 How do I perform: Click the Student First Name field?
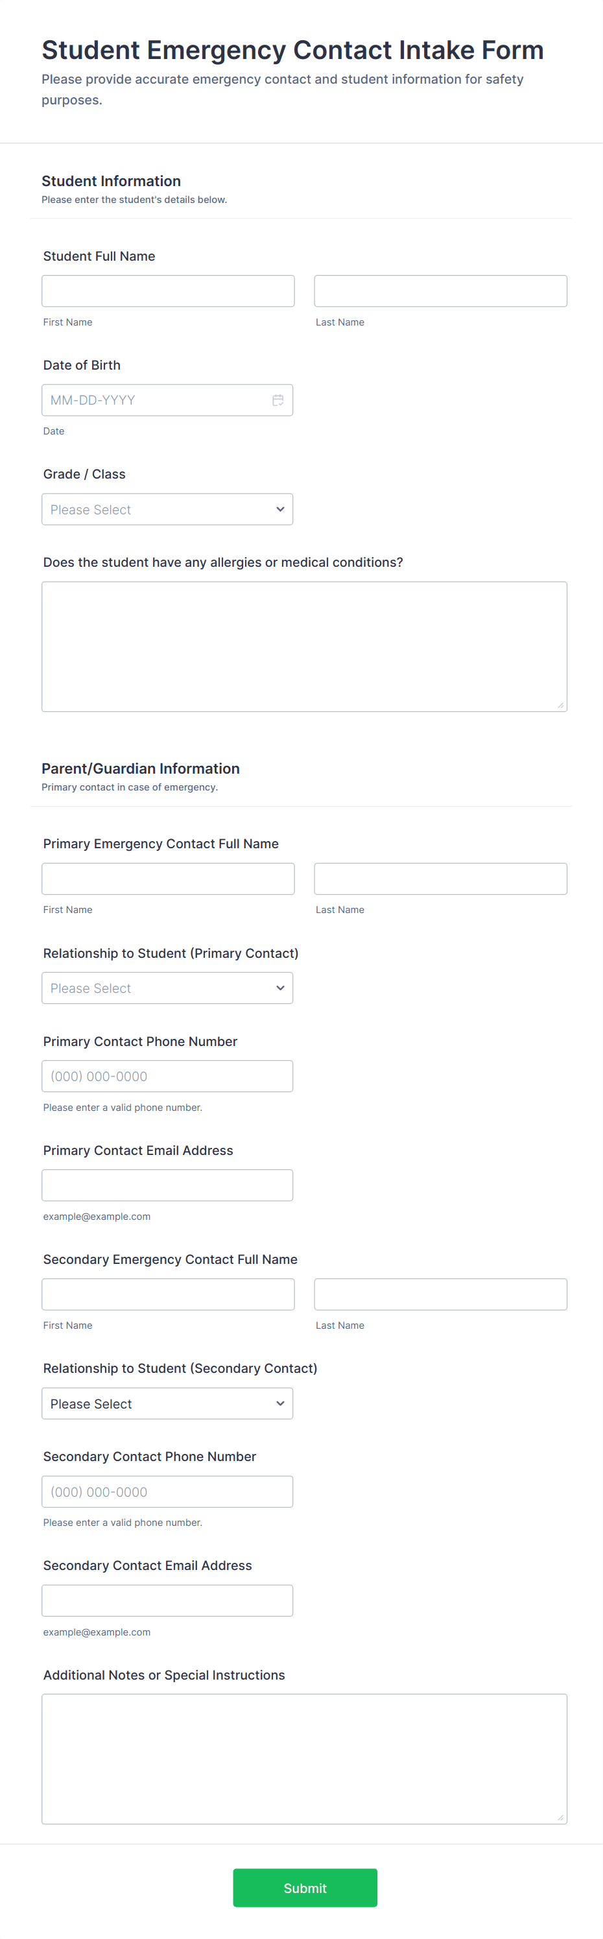(168, 291)
